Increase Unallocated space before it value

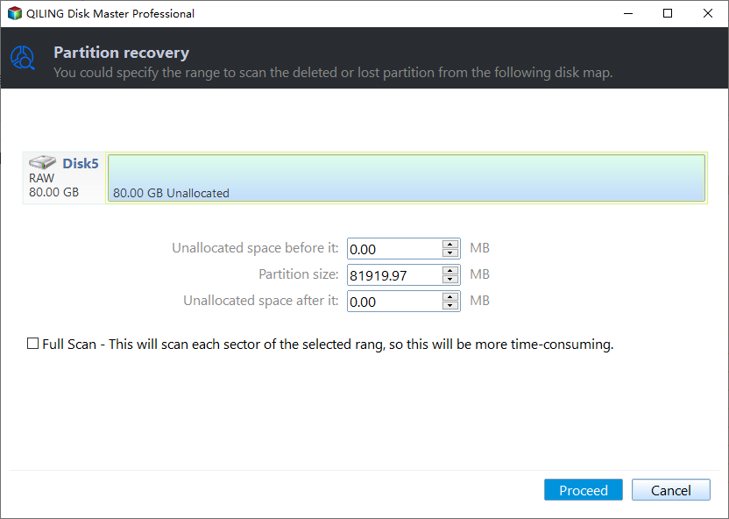450,244
